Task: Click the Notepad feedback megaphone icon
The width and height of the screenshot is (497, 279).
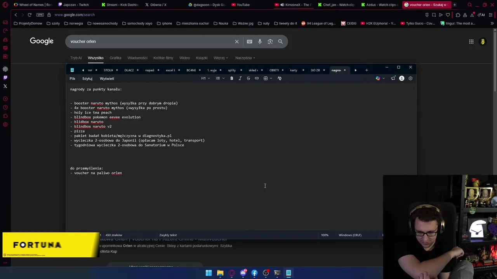Action: coord(393,78)
